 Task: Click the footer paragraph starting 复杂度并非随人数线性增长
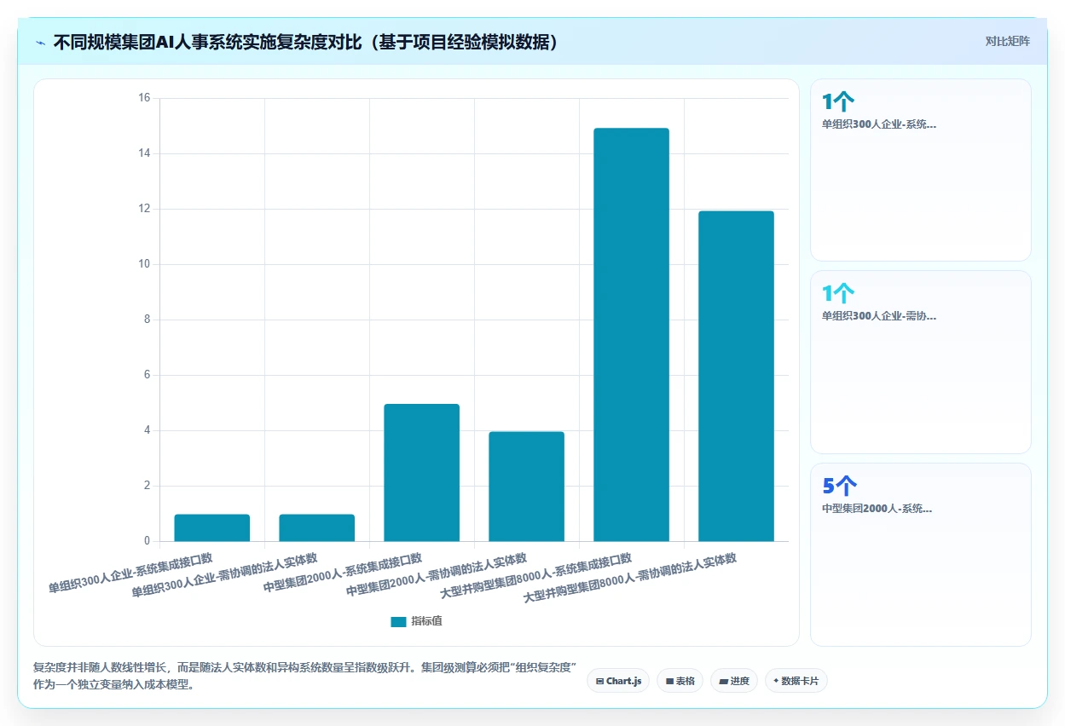coord(305,676)
